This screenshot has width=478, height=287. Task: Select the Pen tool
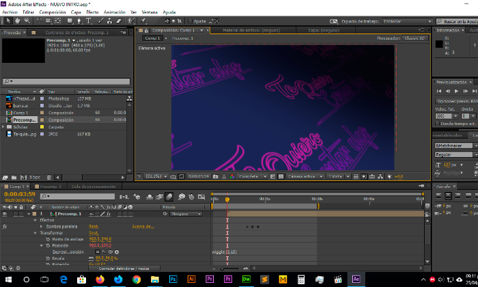[79, 20]
